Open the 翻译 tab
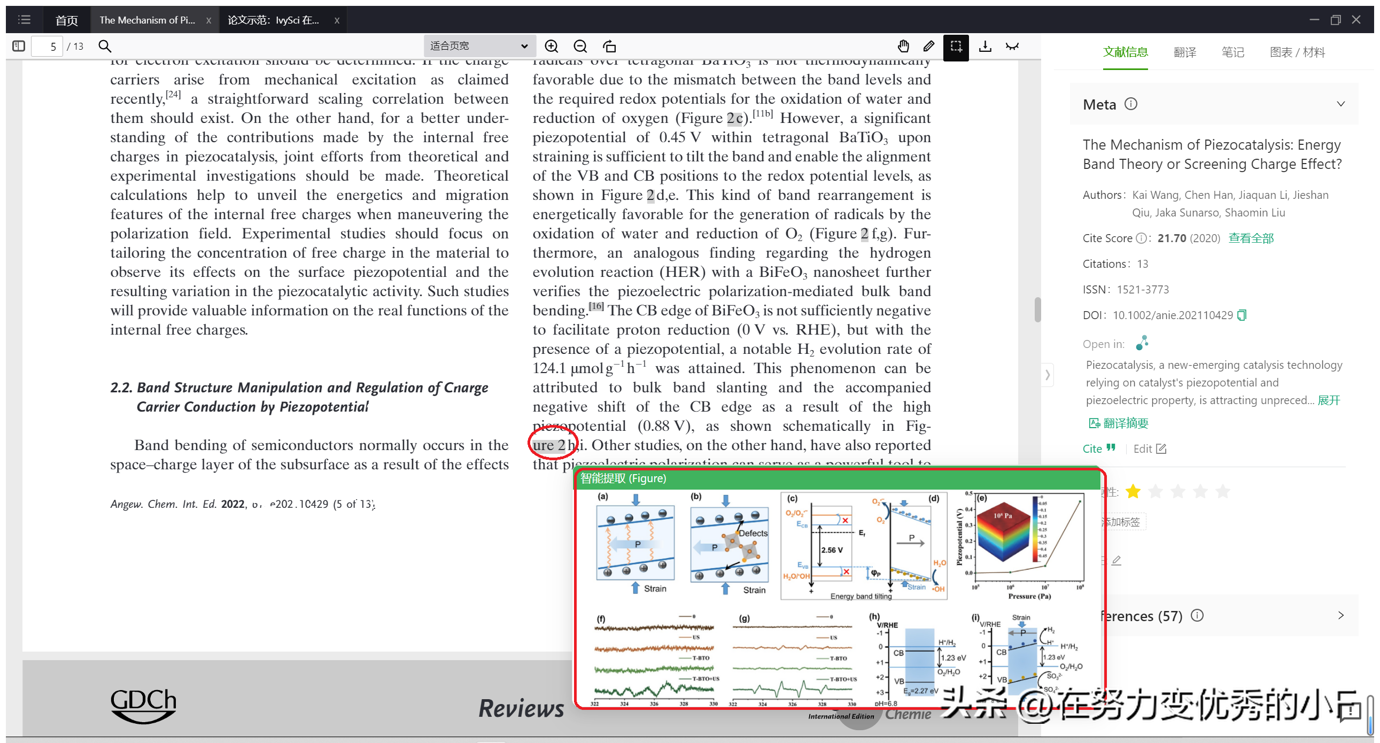This screenshot has height=743, width=1380. [1184, 52]
